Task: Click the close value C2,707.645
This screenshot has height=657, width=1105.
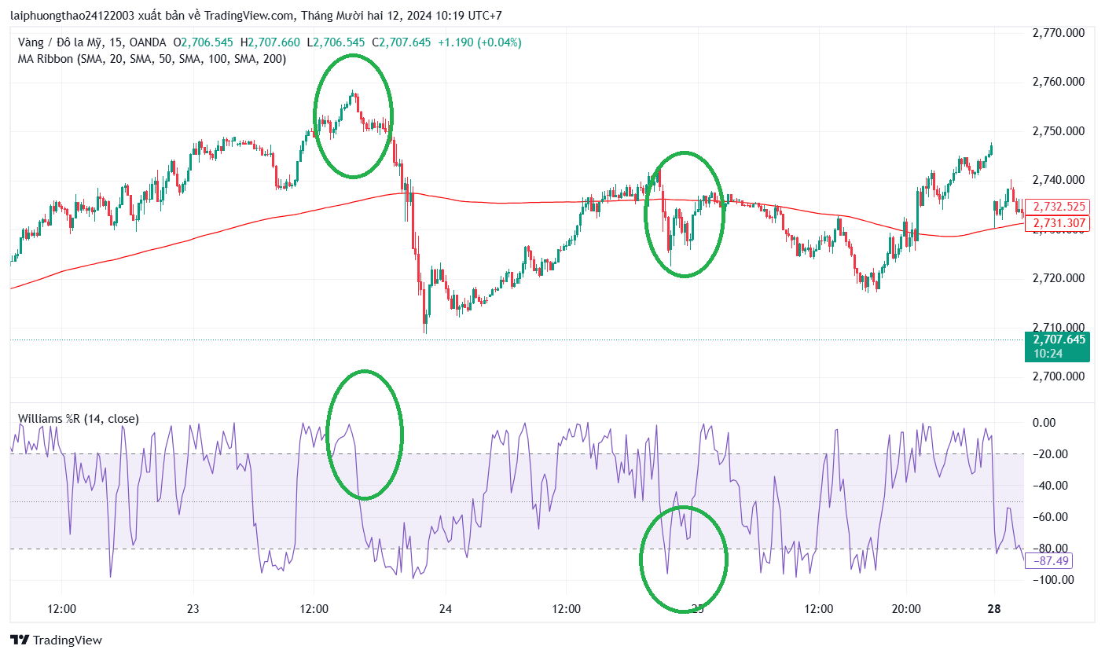Action: [x=402, y=42]
